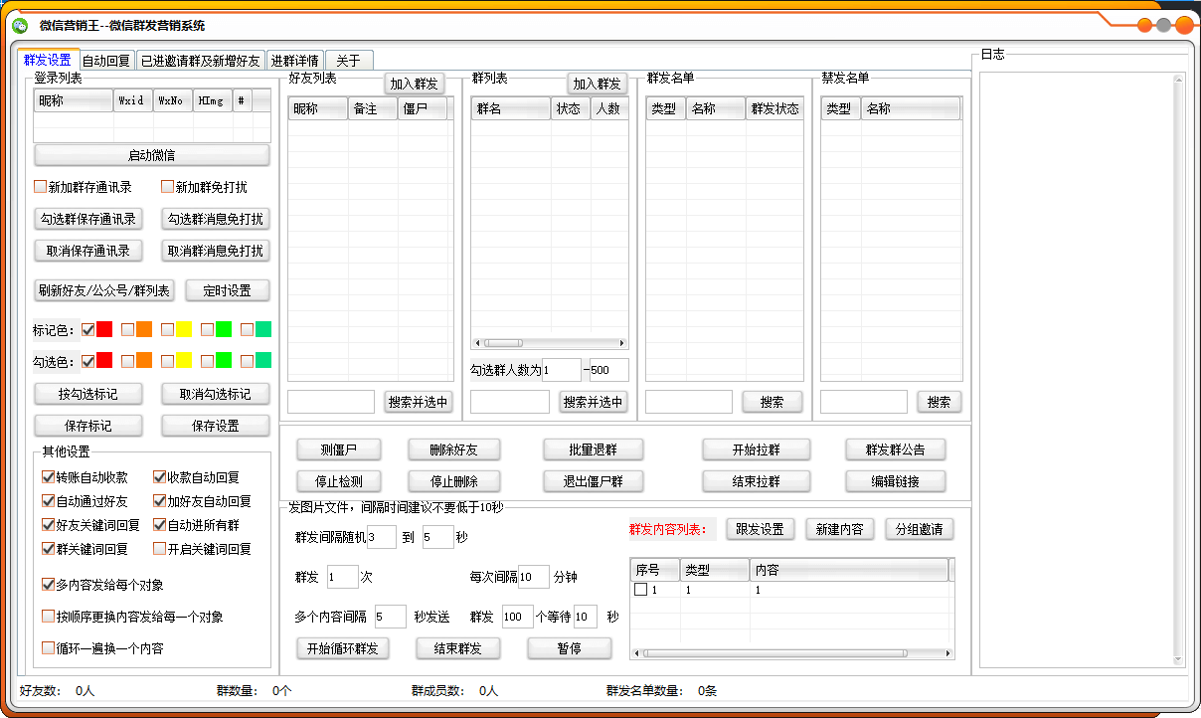Click 勾选群保存通讯录 button

(x=88, y=219)
